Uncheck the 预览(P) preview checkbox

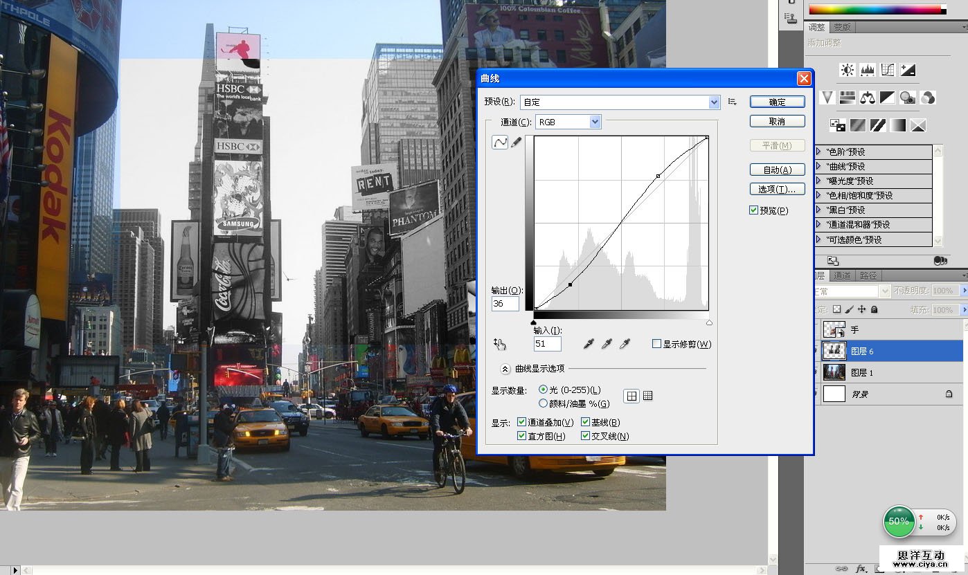754,210
